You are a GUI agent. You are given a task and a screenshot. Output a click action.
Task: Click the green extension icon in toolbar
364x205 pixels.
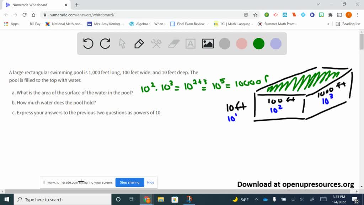(x=267, y=15)
